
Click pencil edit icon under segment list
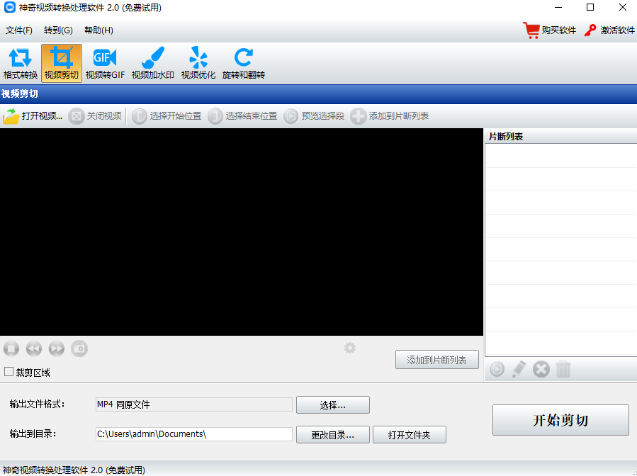(519, 369)
